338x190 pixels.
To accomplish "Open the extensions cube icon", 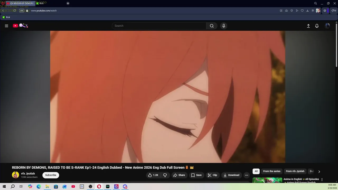I will 325,11.
